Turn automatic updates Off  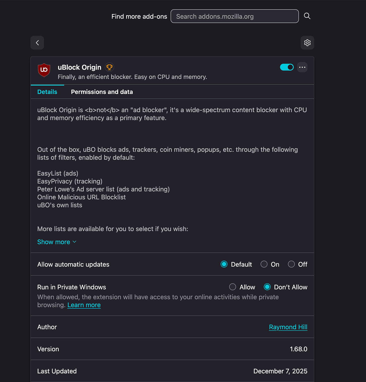click(291, 264)
